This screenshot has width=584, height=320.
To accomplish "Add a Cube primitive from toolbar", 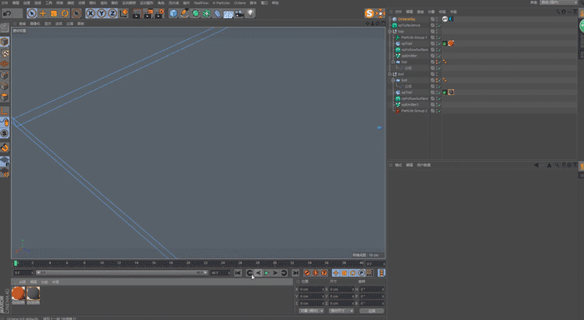I will (x=174, y=14).
